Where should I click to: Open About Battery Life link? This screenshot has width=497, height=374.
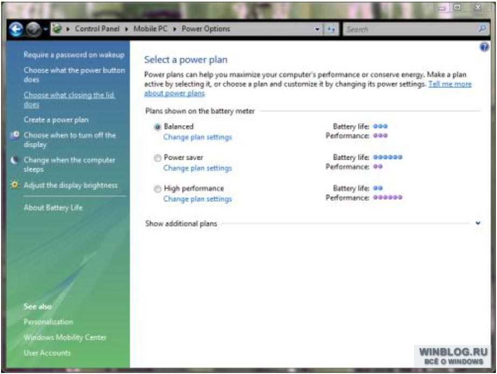pyautogui.click(x=53, y=208)
